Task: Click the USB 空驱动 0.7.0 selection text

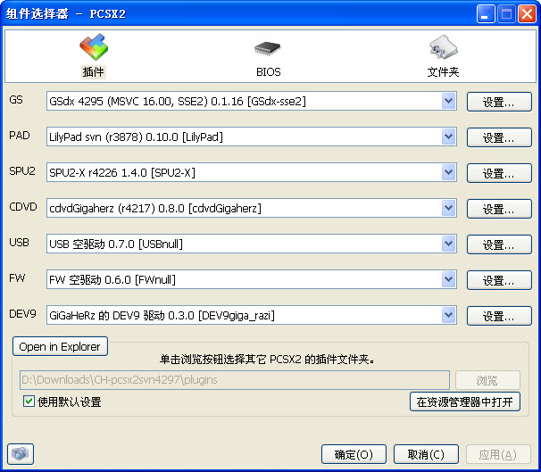Action: coord(116,244)
